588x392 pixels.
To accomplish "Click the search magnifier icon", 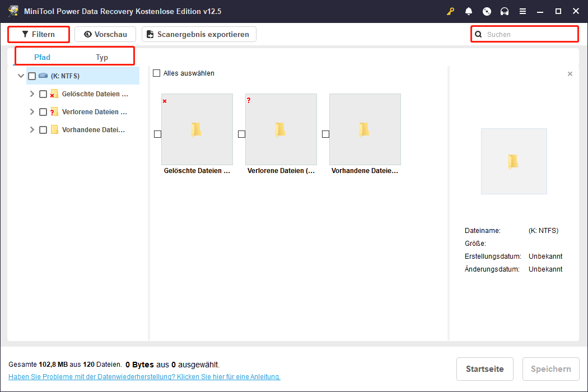I will 478,35.
